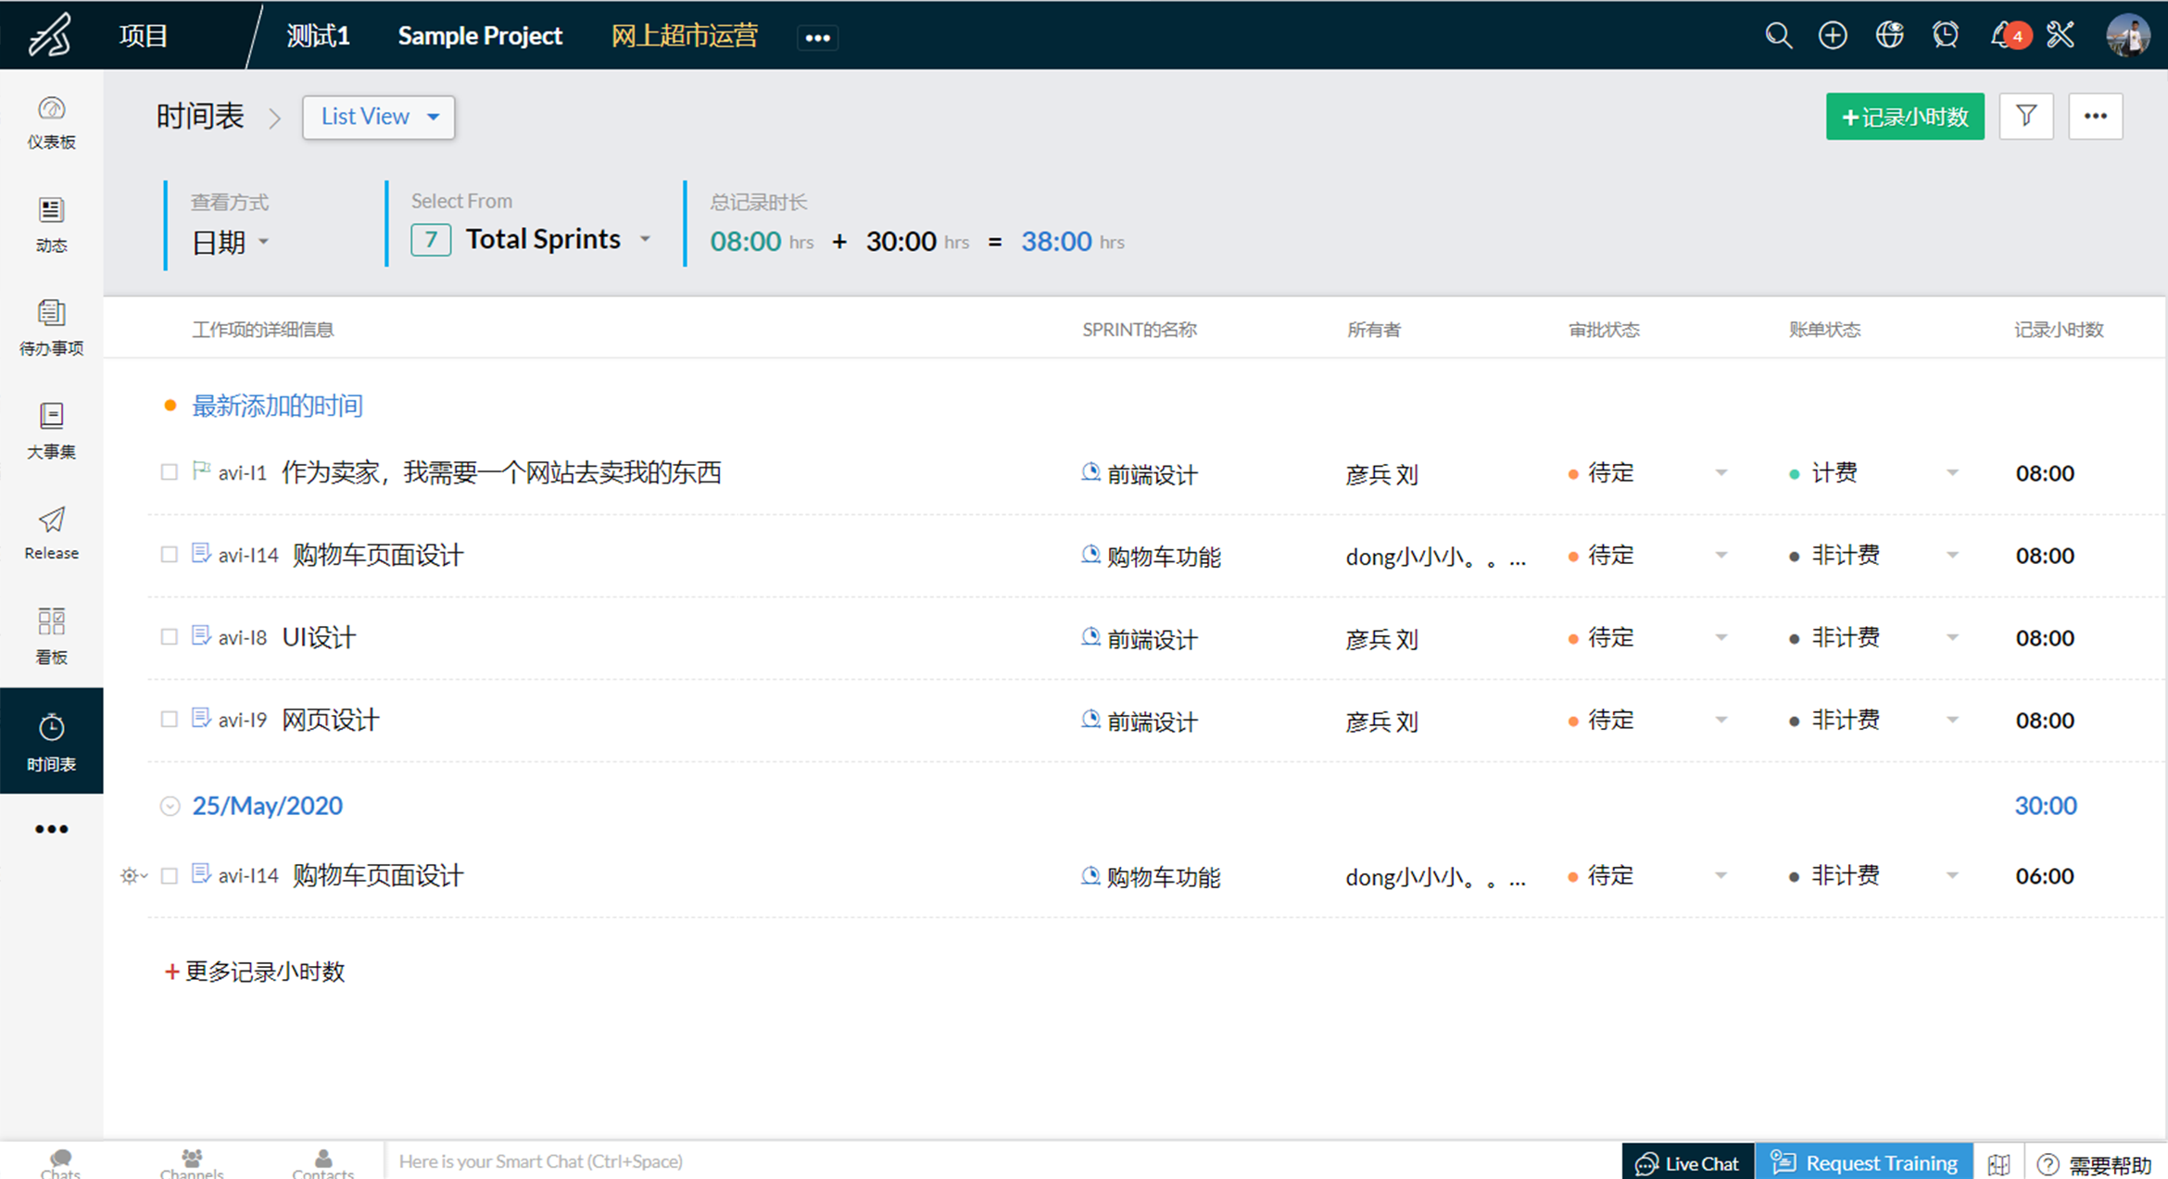Switch to the Sample Project tab
The image size is (2168, 1179).
(x=479, y=35)
